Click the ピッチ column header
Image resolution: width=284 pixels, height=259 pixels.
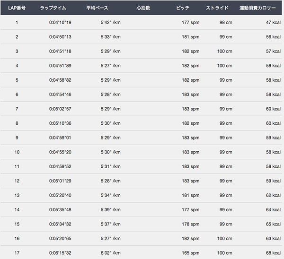[183, 8]
